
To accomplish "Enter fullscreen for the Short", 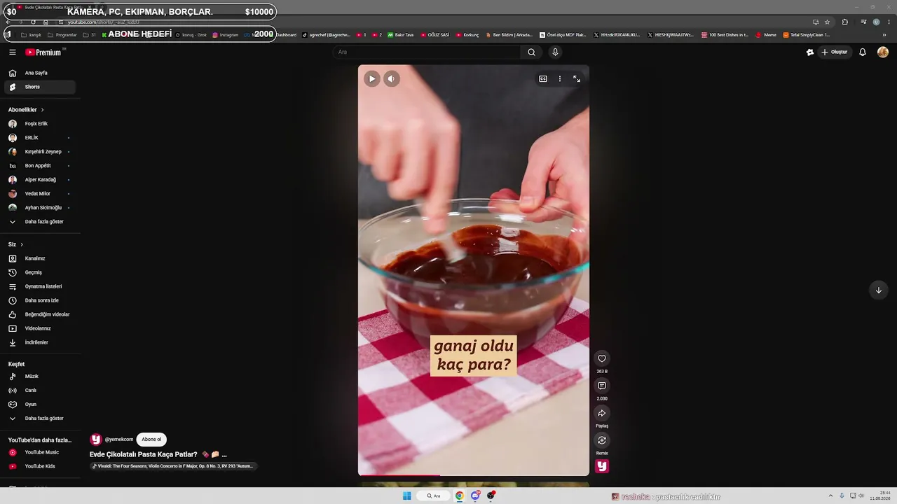I will coord(577,79).
